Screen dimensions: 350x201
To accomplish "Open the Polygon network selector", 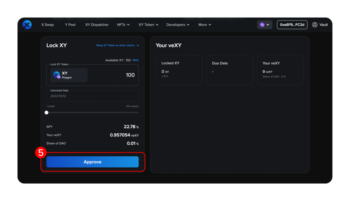I will pos(265,25).
